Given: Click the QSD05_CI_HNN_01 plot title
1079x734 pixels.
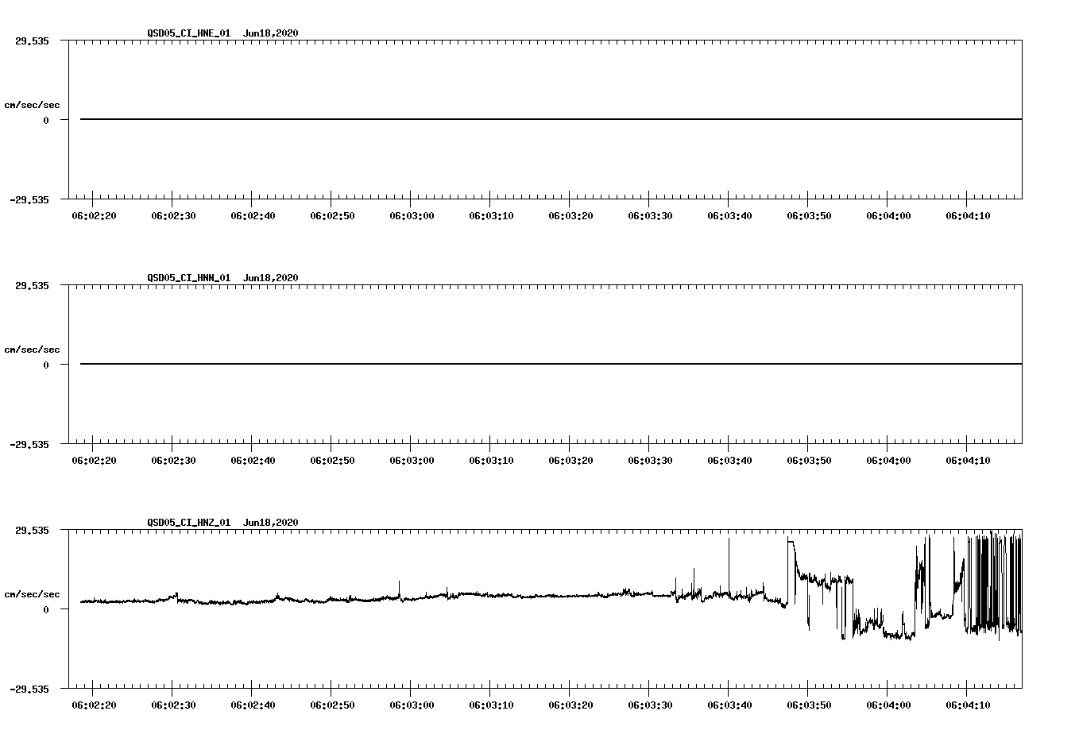Looking at the screenshot, I should (222, 277).
